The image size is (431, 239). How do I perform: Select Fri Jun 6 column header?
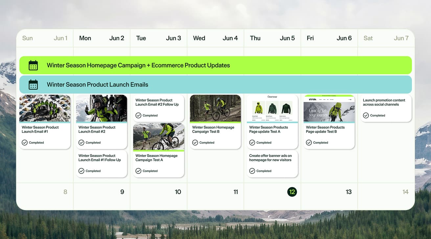pos(329,38)
